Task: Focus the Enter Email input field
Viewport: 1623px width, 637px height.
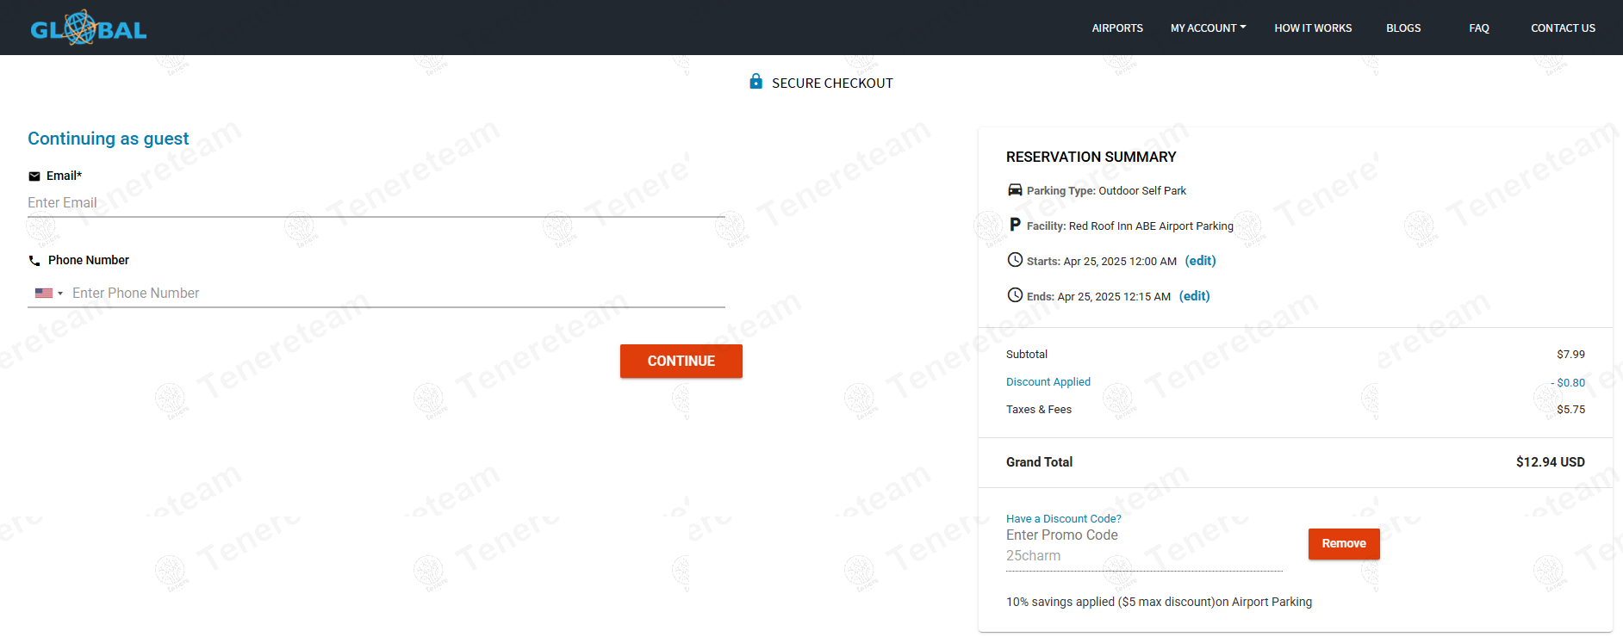Action: tap(376, 203)
